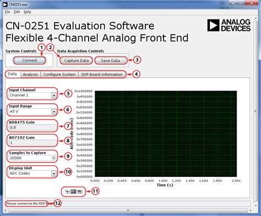Click the scroll right arrow of horizontal scrollbar
261x216 pixels.
[x=251, y=210]
